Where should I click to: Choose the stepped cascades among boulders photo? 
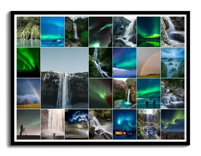pos(173,93)
